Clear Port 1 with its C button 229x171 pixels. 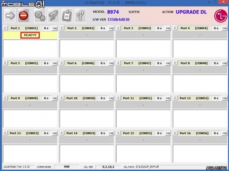[x=5, y=28]
